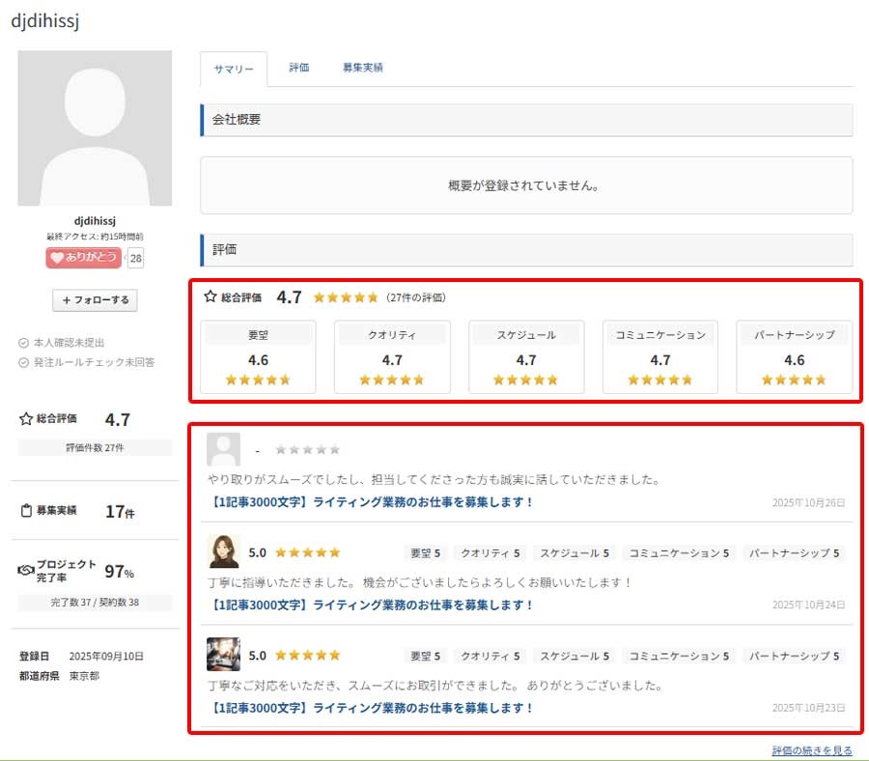Open job link in the 2025年10月23日 review

coord(371,708)
